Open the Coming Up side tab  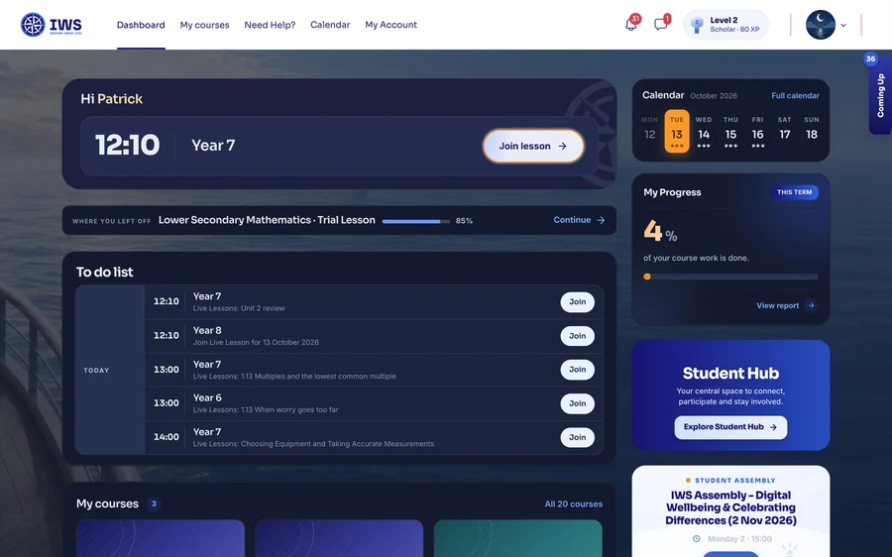880,95
